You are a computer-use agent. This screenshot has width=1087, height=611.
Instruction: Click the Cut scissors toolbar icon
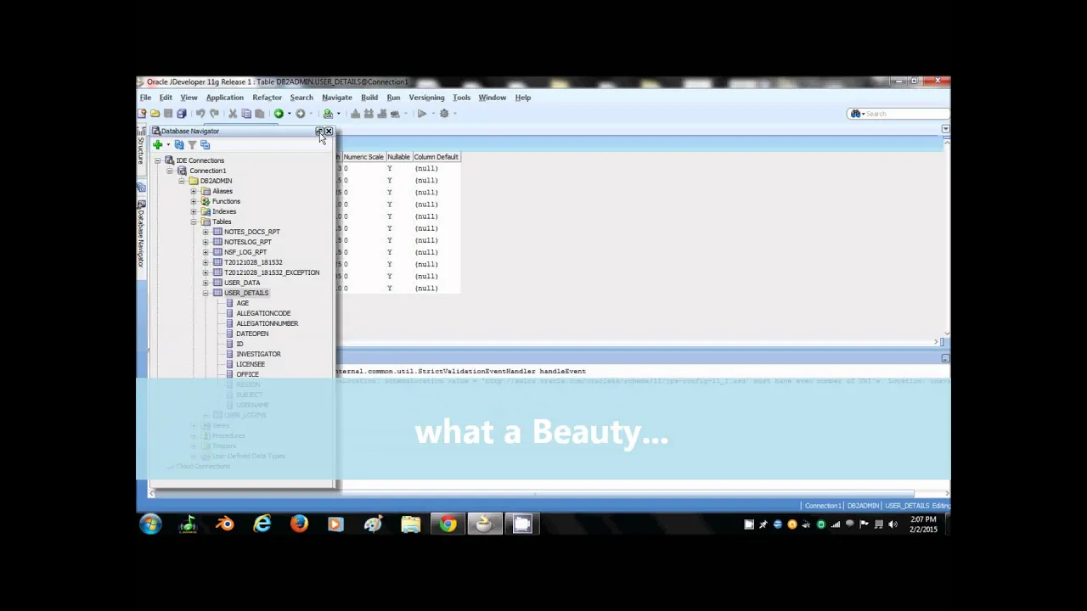(233, 114)
